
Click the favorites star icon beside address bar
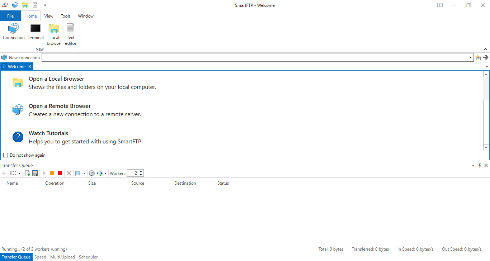478,57
